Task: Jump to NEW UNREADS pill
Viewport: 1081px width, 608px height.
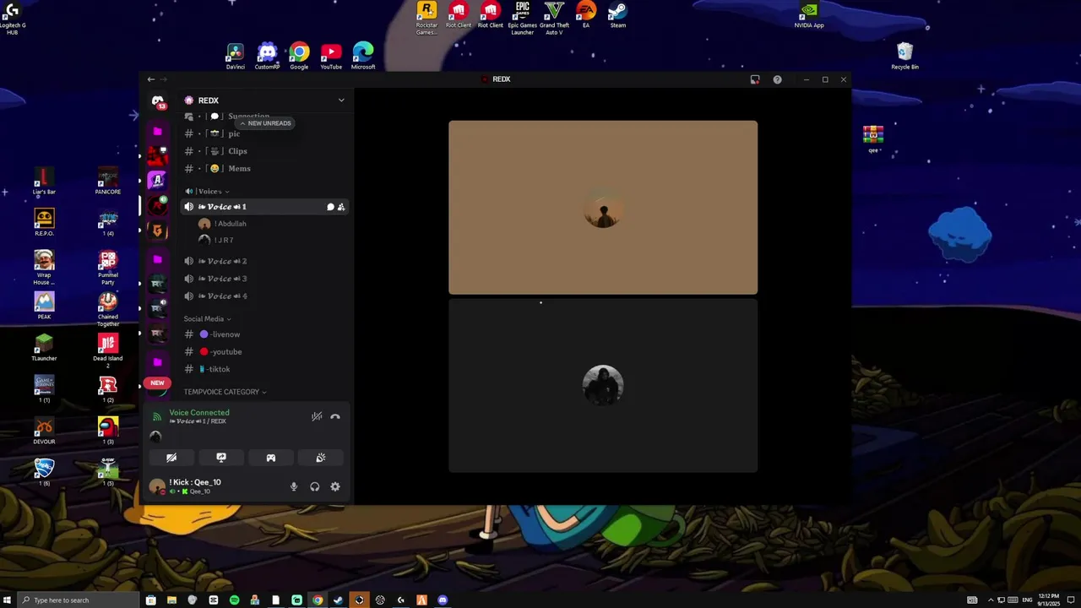Action: (x=265, y=123)
